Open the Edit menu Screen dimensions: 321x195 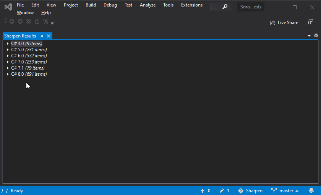pos(35,5)
